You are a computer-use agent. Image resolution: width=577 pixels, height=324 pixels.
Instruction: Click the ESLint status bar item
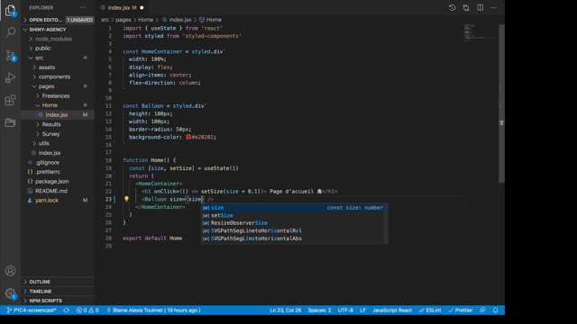(430, 310)
